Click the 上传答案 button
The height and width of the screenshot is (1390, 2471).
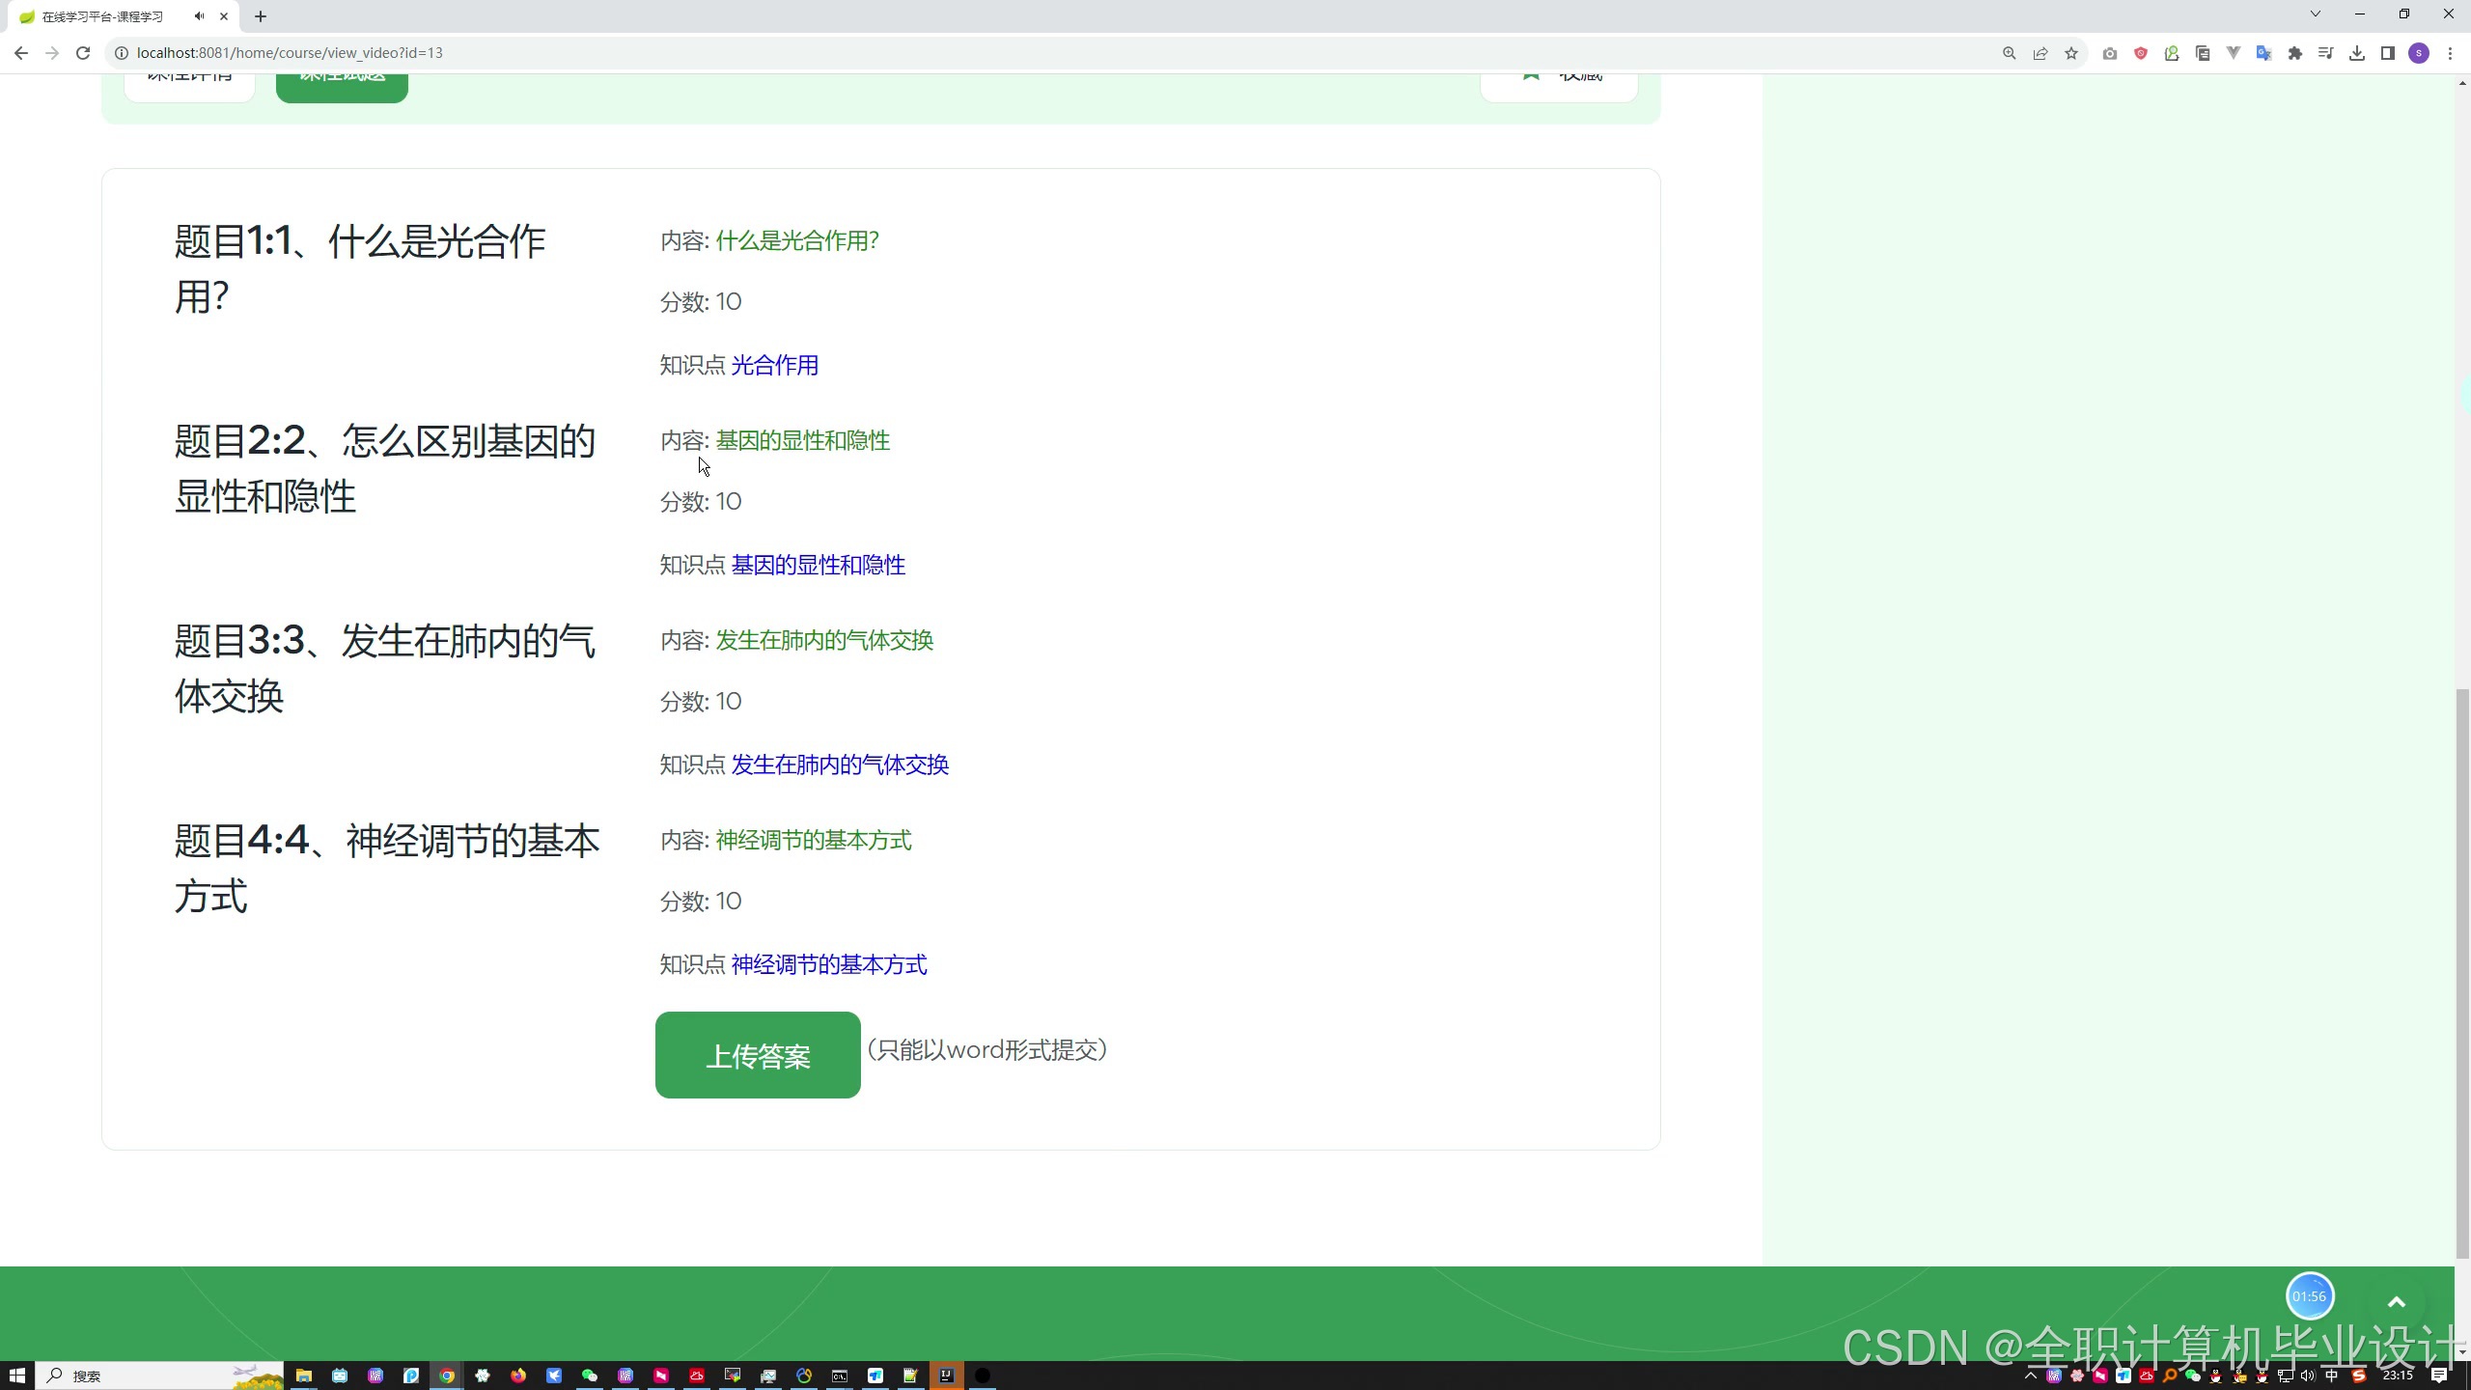click(758, 1055)
